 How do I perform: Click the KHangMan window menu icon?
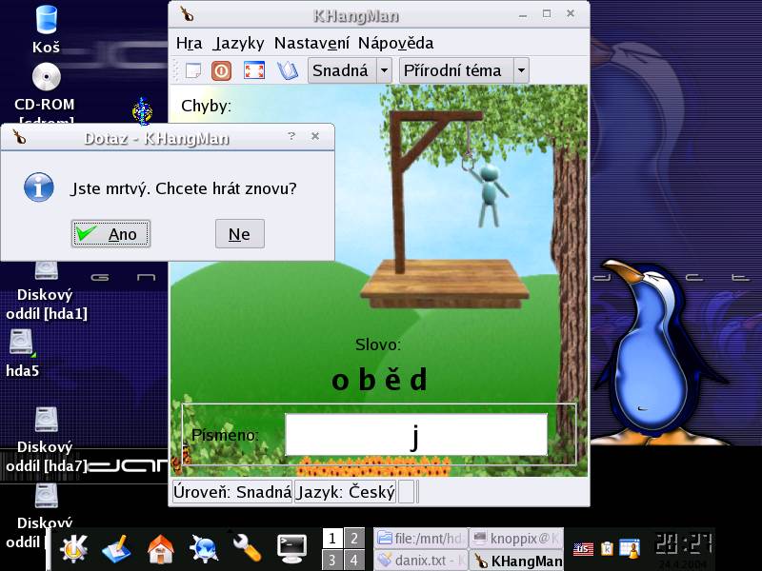coord(187,14)
